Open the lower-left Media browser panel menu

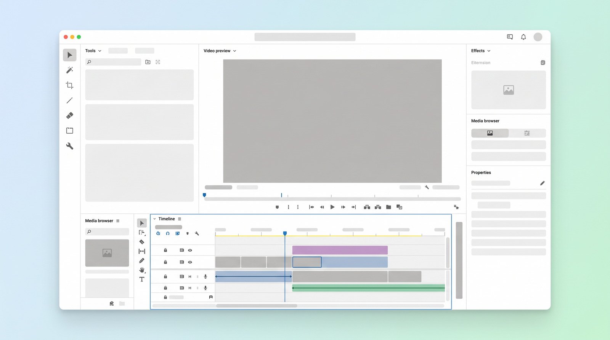click(118, 221)
